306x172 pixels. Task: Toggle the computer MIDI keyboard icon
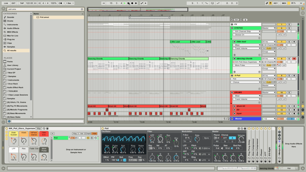point(270,3)
